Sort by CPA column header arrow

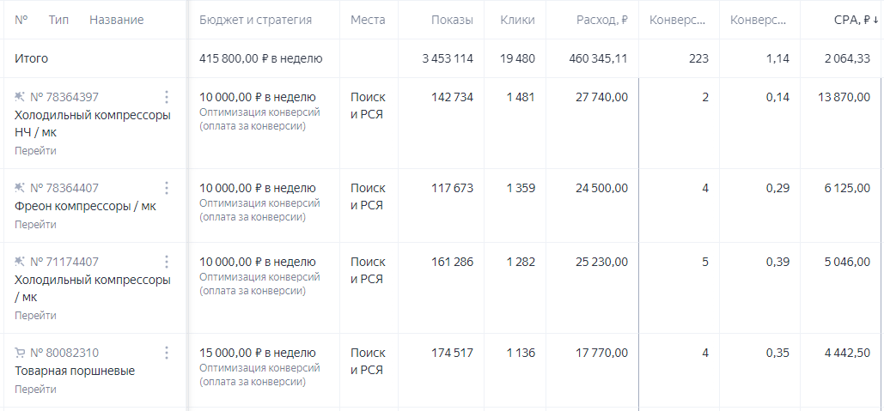[875, 21]
